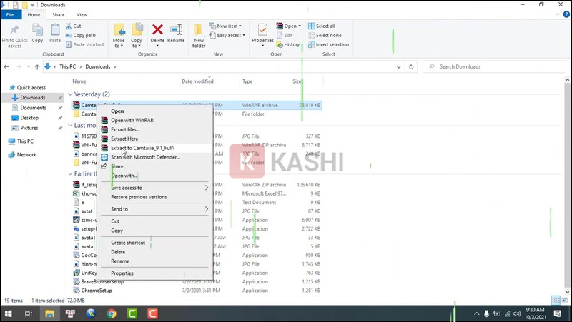Click Select all in ribbon
The width and height of the screenshot is (572, 322).
[x=322, y=26]
